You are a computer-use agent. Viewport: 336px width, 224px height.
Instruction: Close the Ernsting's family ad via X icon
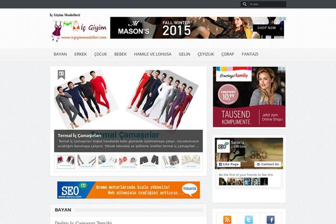pos(284,68)
